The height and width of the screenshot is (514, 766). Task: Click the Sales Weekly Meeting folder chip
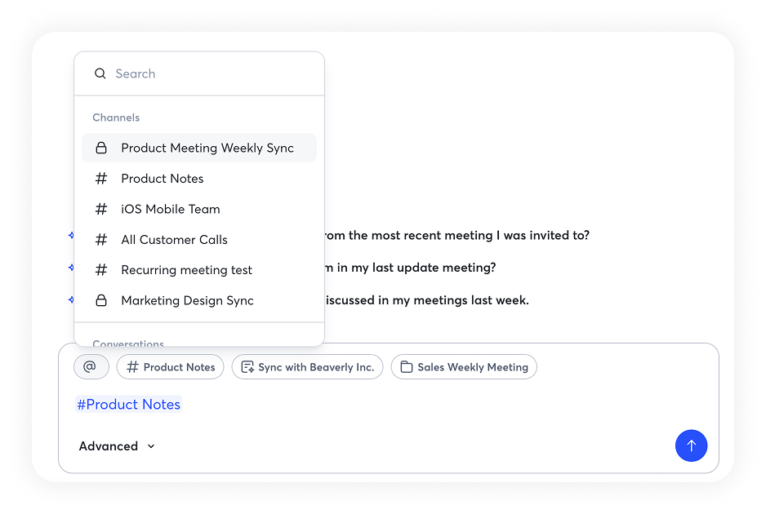463,367
